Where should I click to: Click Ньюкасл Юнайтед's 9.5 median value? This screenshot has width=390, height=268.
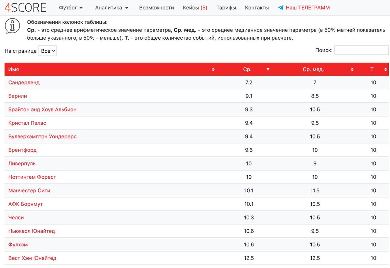(315, 231)
